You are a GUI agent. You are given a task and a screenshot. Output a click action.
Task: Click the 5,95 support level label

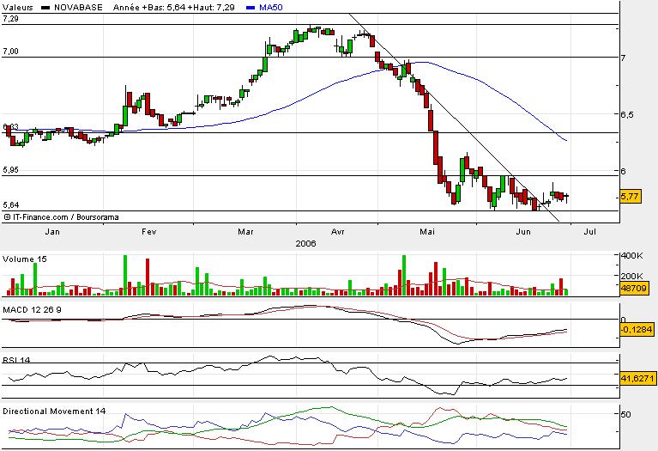coord(10,170)
